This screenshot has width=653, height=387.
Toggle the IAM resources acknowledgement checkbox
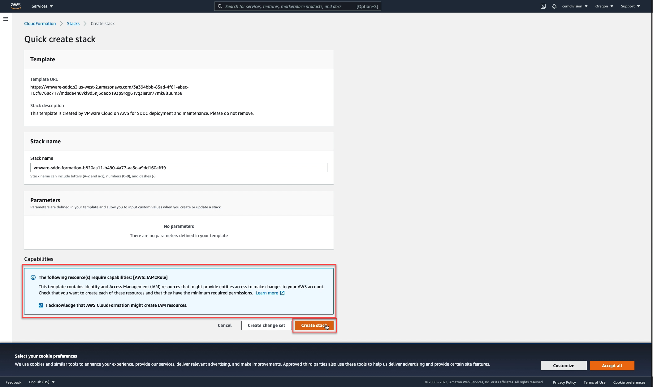pos(41,305)
